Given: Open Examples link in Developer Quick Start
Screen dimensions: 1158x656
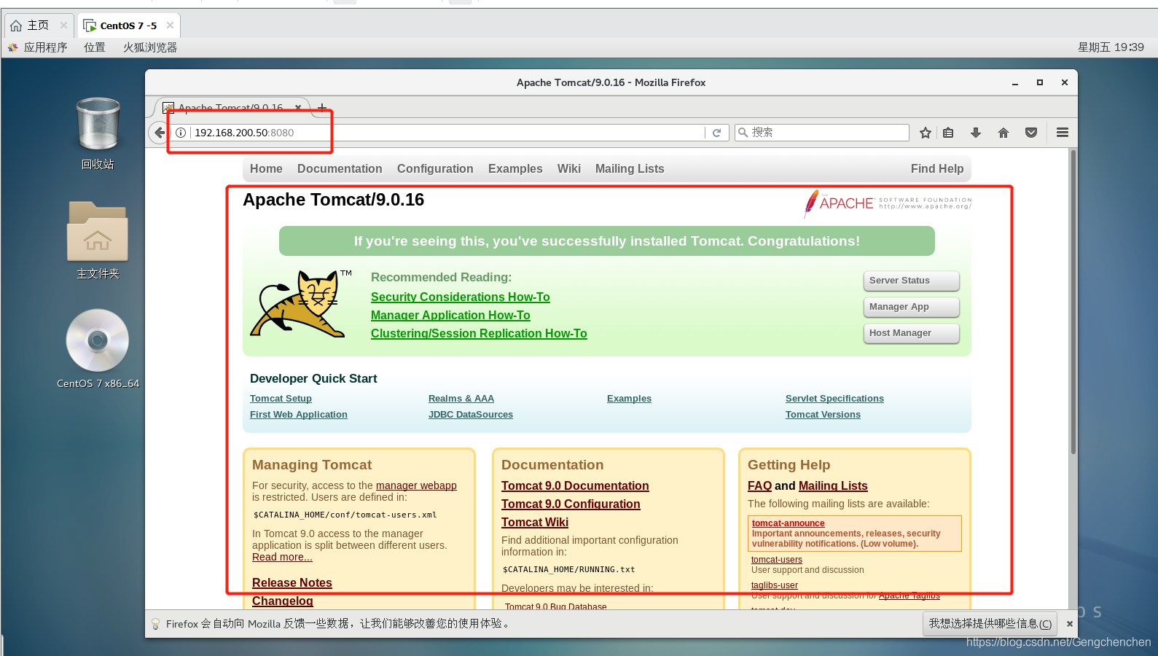Looking at the screenshot, I should pyautogui.click(x=629, y=399).
